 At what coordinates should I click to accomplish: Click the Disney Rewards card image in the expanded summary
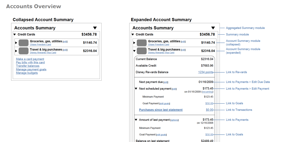pos(142,51)
